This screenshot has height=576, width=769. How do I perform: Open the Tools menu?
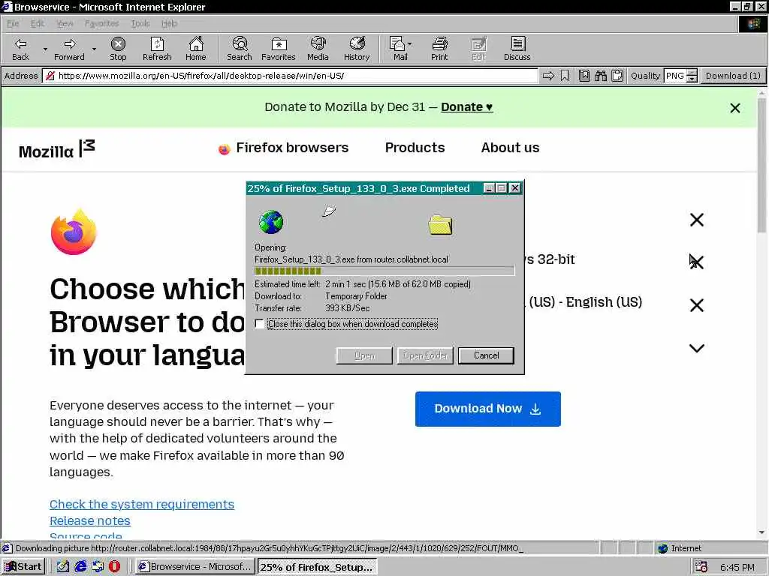140,23
